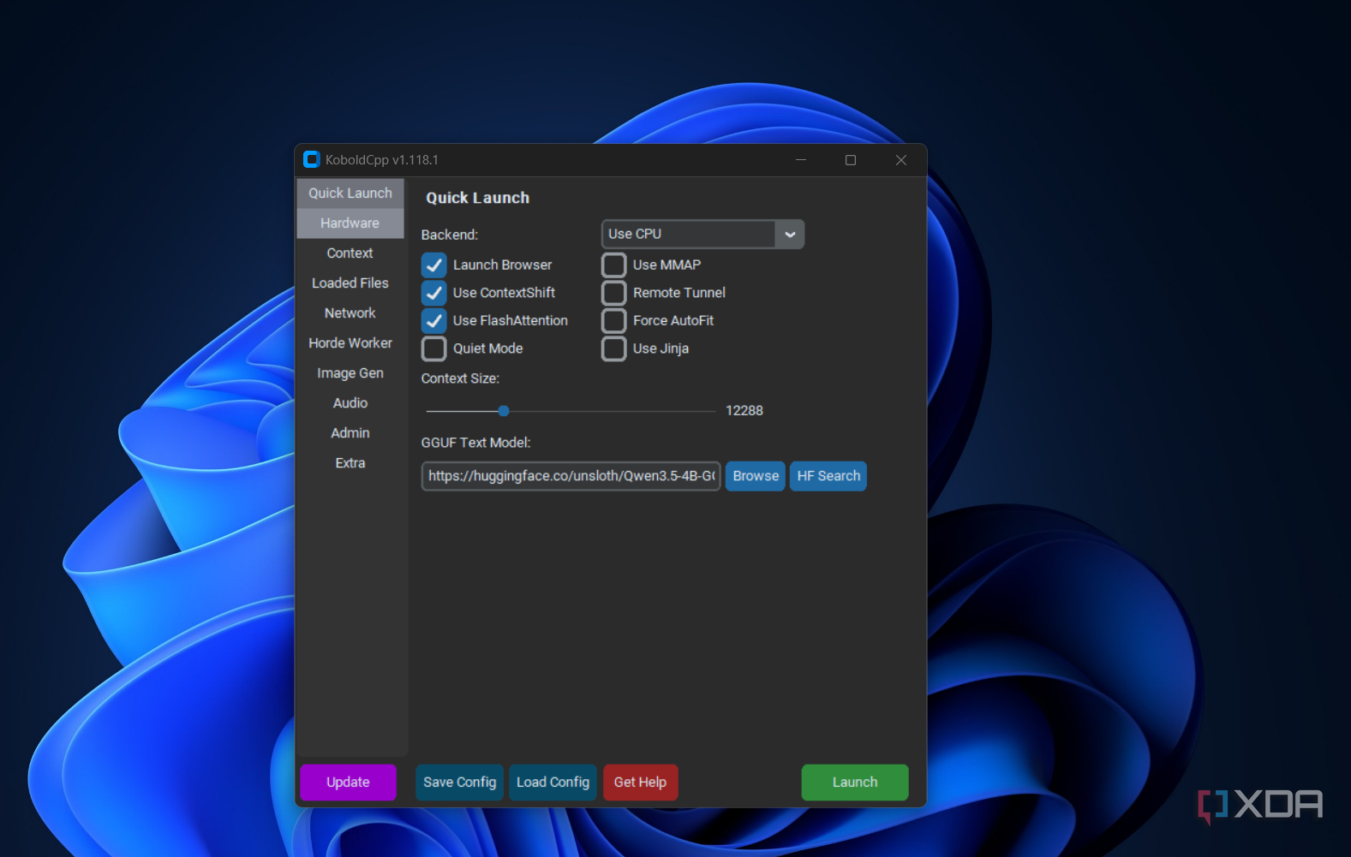Click the purple Update button

tap(348, 783)
